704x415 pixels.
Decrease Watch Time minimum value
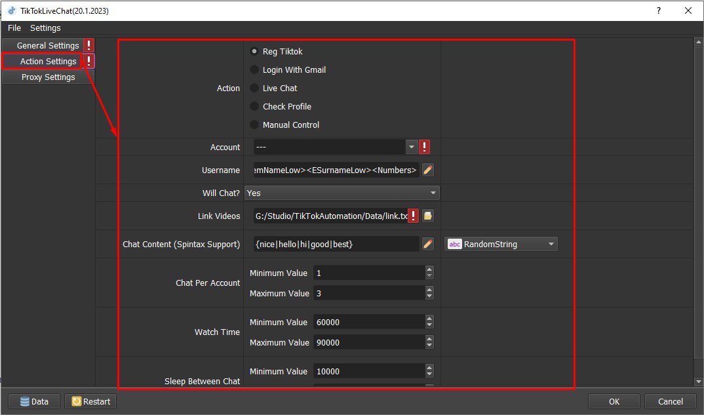[x=429, y=326]
